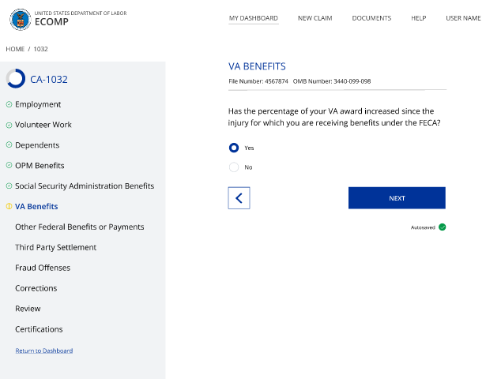Click the green Autosaved checkmark icon

pos(443,227)
